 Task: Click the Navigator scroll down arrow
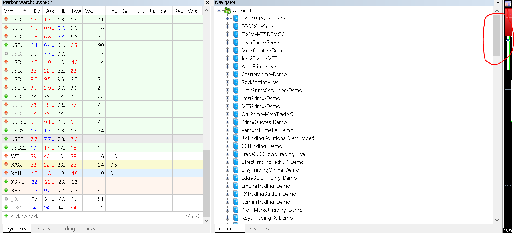tap(497, 220)
